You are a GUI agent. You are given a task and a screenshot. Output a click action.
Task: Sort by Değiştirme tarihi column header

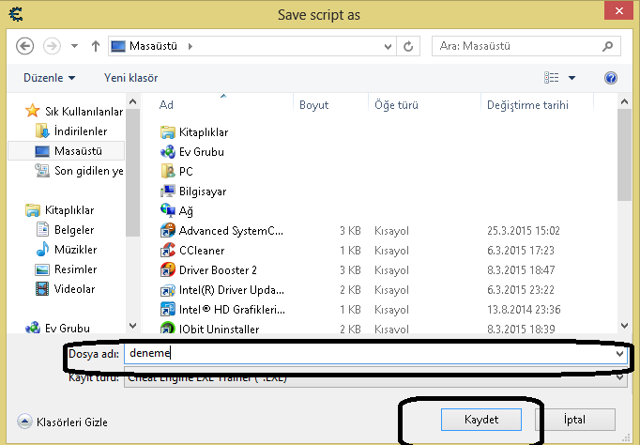pos(527,105)
